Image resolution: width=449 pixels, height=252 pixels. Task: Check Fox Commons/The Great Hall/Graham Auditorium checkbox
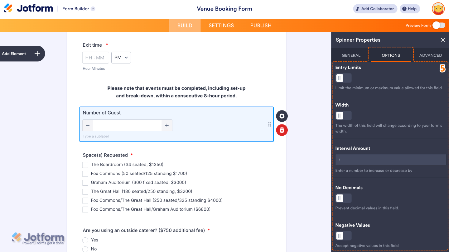85,210
